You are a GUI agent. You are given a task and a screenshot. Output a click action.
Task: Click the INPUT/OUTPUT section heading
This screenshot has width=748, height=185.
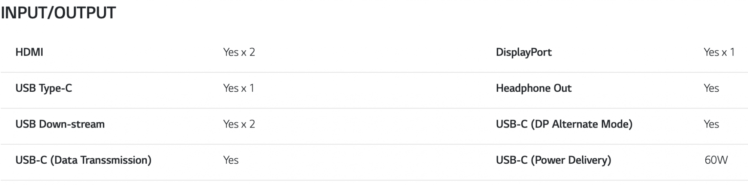click(58, 13)
